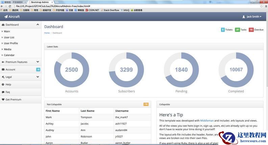Click the Account briefcase icon
Image resolution: width=268 pixels, height=145 pixels.
[3, 69]
